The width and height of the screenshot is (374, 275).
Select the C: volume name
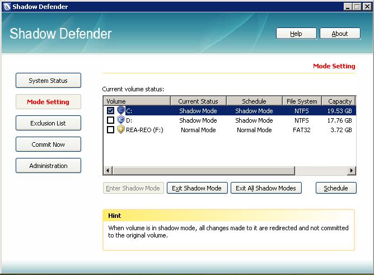click(129, 111)
